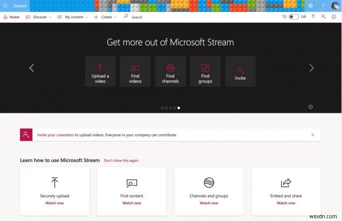Select the fourth carousel dot
Viewport: 342px width, 221px height.
(x=175, y=108)
